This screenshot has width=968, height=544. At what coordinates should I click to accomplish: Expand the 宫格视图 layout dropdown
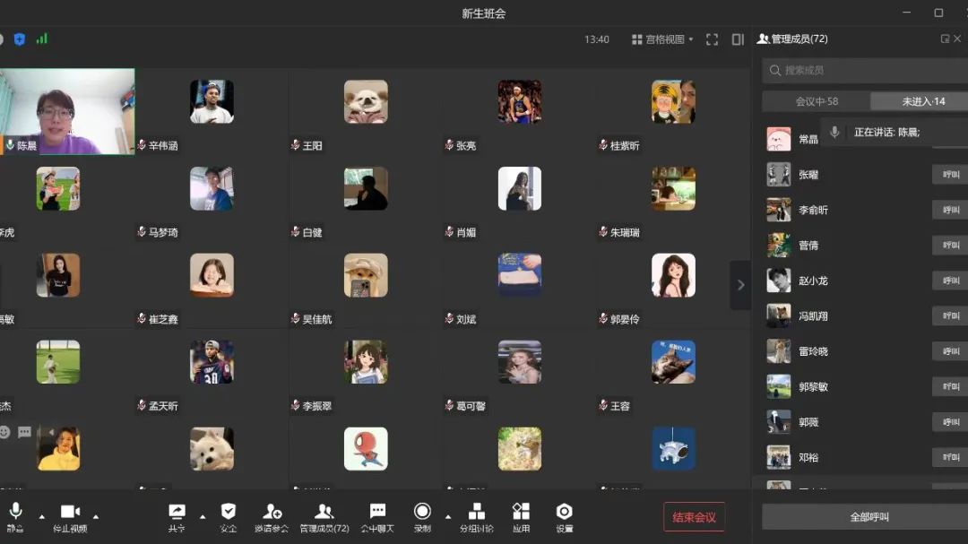coord(662,39)
